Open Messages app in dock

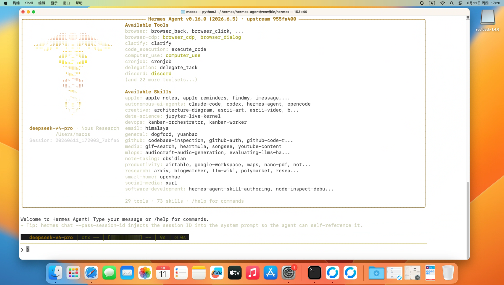click(x=109, y=273)
